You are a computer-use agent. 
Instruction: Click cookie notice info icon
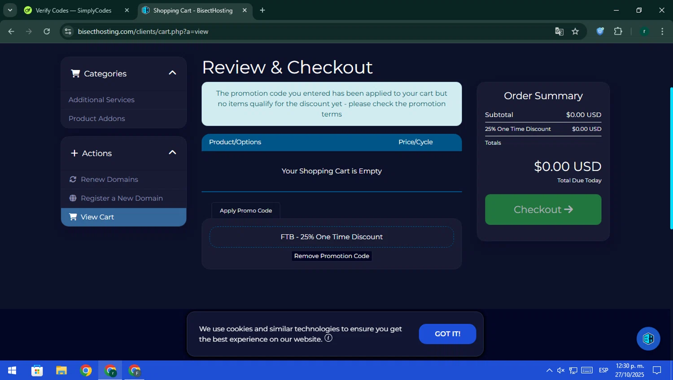[x=328, y=338]
